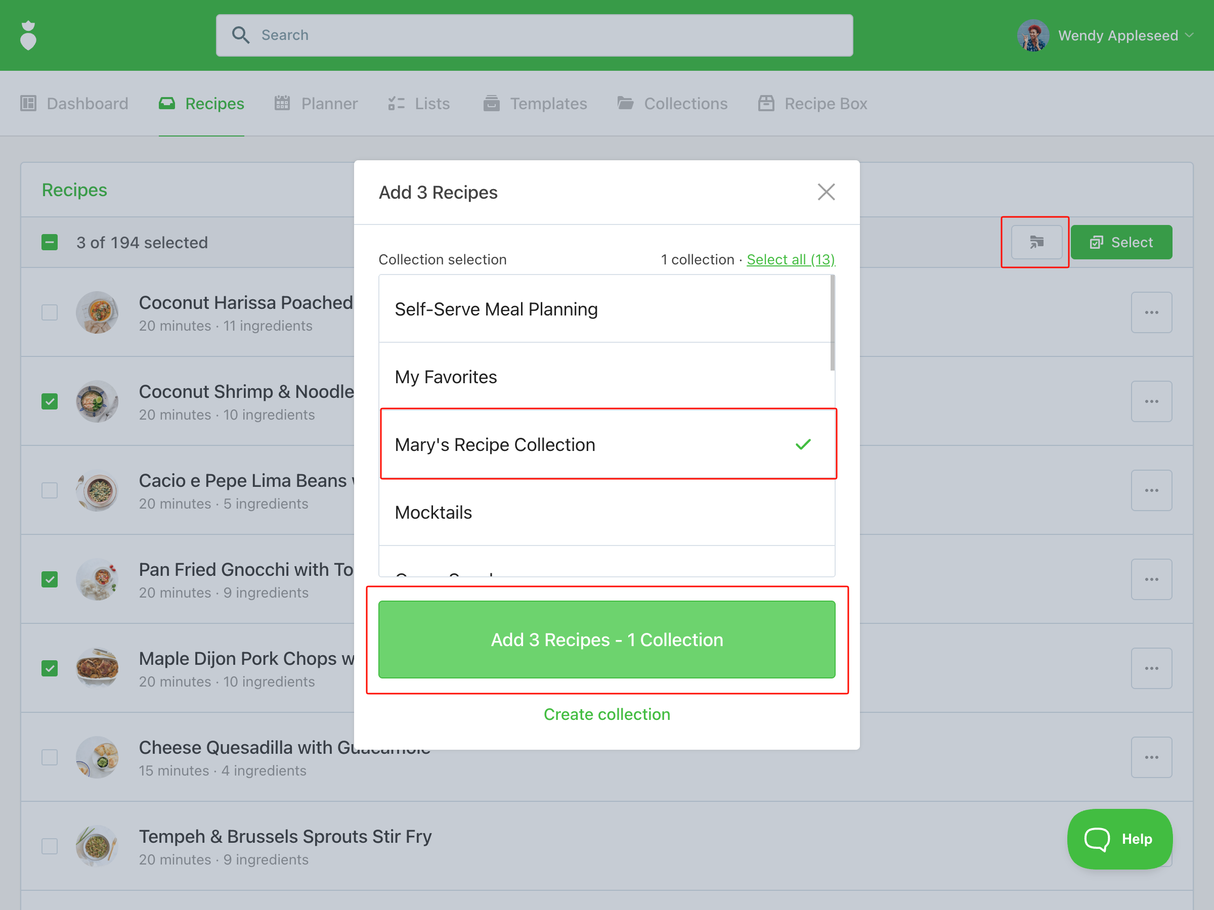Image resolution: width=1214 pixels, height=910 pixels.
Task: Open three-dot dropdown for Cacio e Pepe
Action: 1151,490
